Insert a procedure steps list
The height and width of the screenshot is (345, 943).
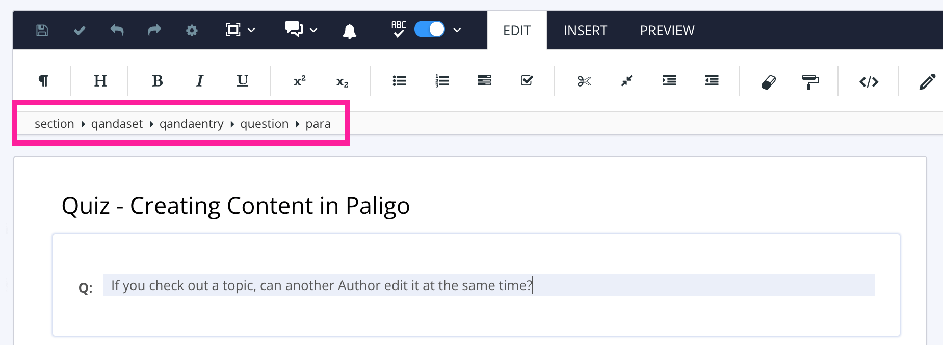point(484,81)
